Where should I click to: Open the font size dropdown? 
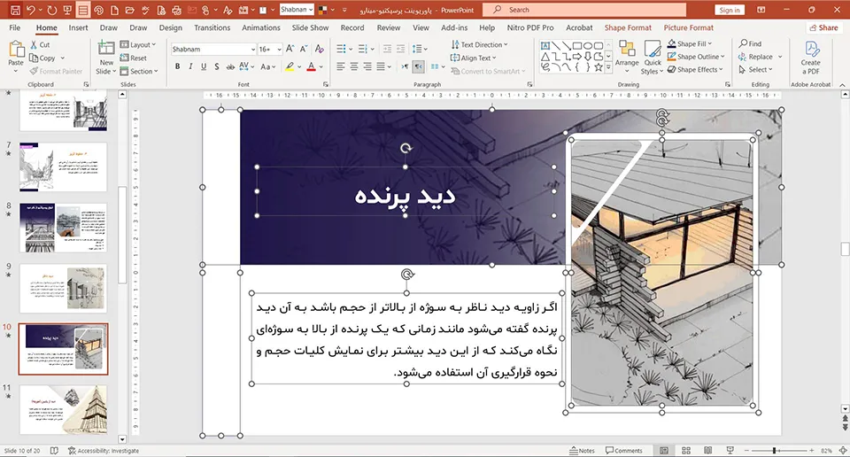[x=279, y=50]
